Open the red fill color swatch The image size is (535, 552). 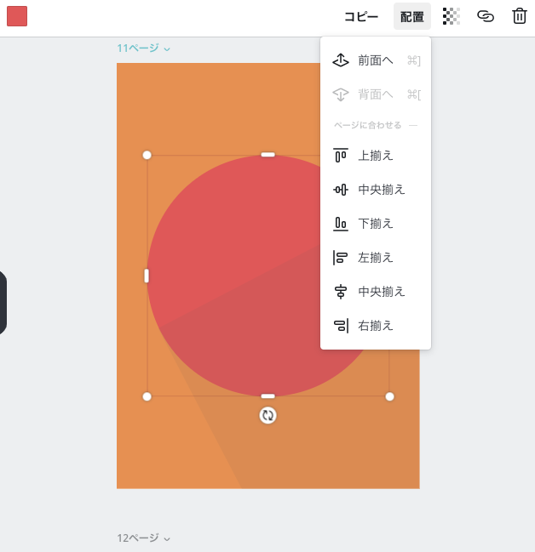pos(17,16)
